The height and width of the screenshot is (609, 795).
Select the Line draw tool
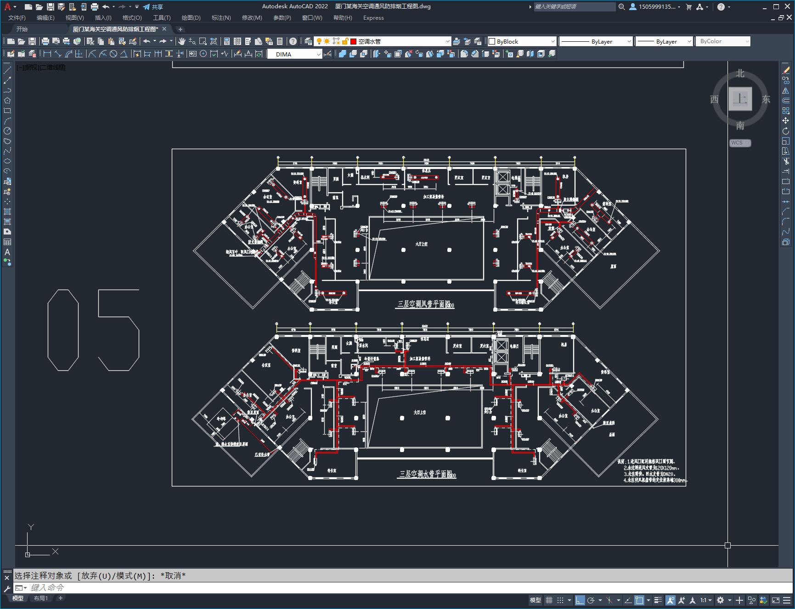(7, 71)
